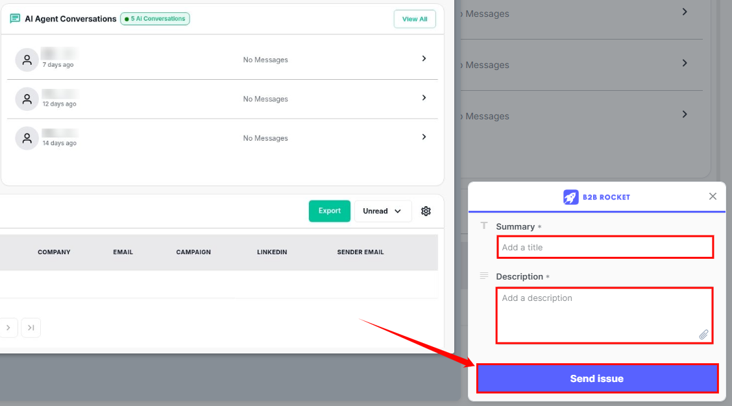
Task: Expand the 14 days ago conversation
Action: pos(424,137)
